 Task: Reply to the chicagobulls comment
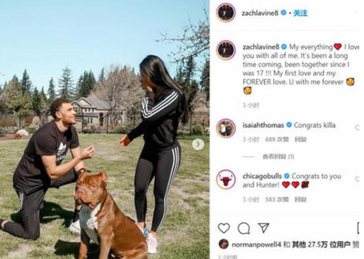click(300, 199)
